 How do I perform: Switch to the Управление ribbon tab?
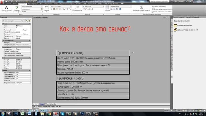pos(48,4)
